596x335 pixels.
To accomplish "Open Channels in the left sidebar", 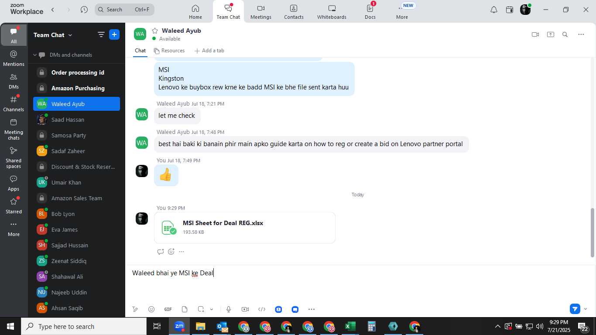I will [x=14, y=104].
